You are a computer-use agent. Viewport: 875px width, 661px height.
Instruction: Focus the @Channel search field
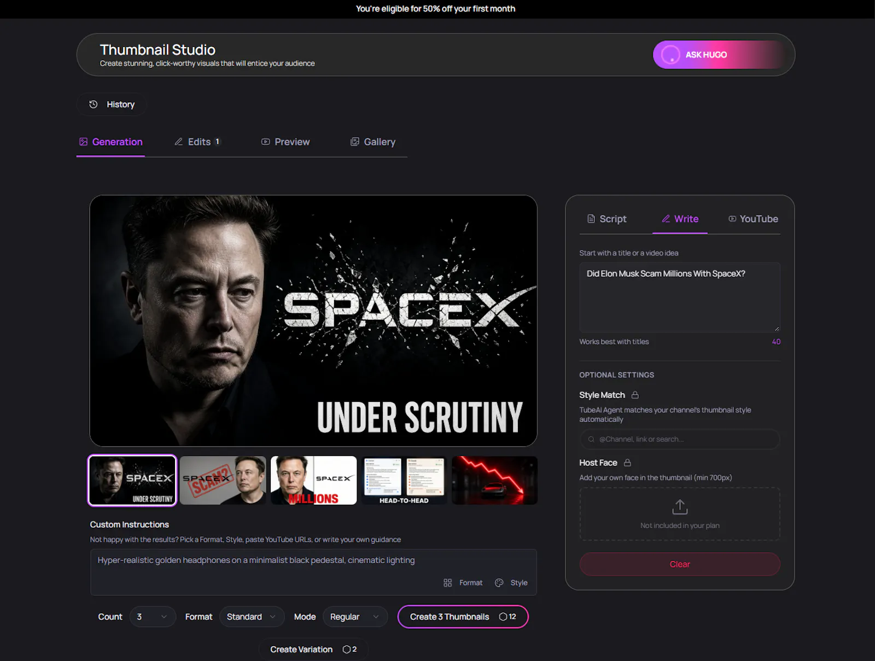(x=680, y=439)
